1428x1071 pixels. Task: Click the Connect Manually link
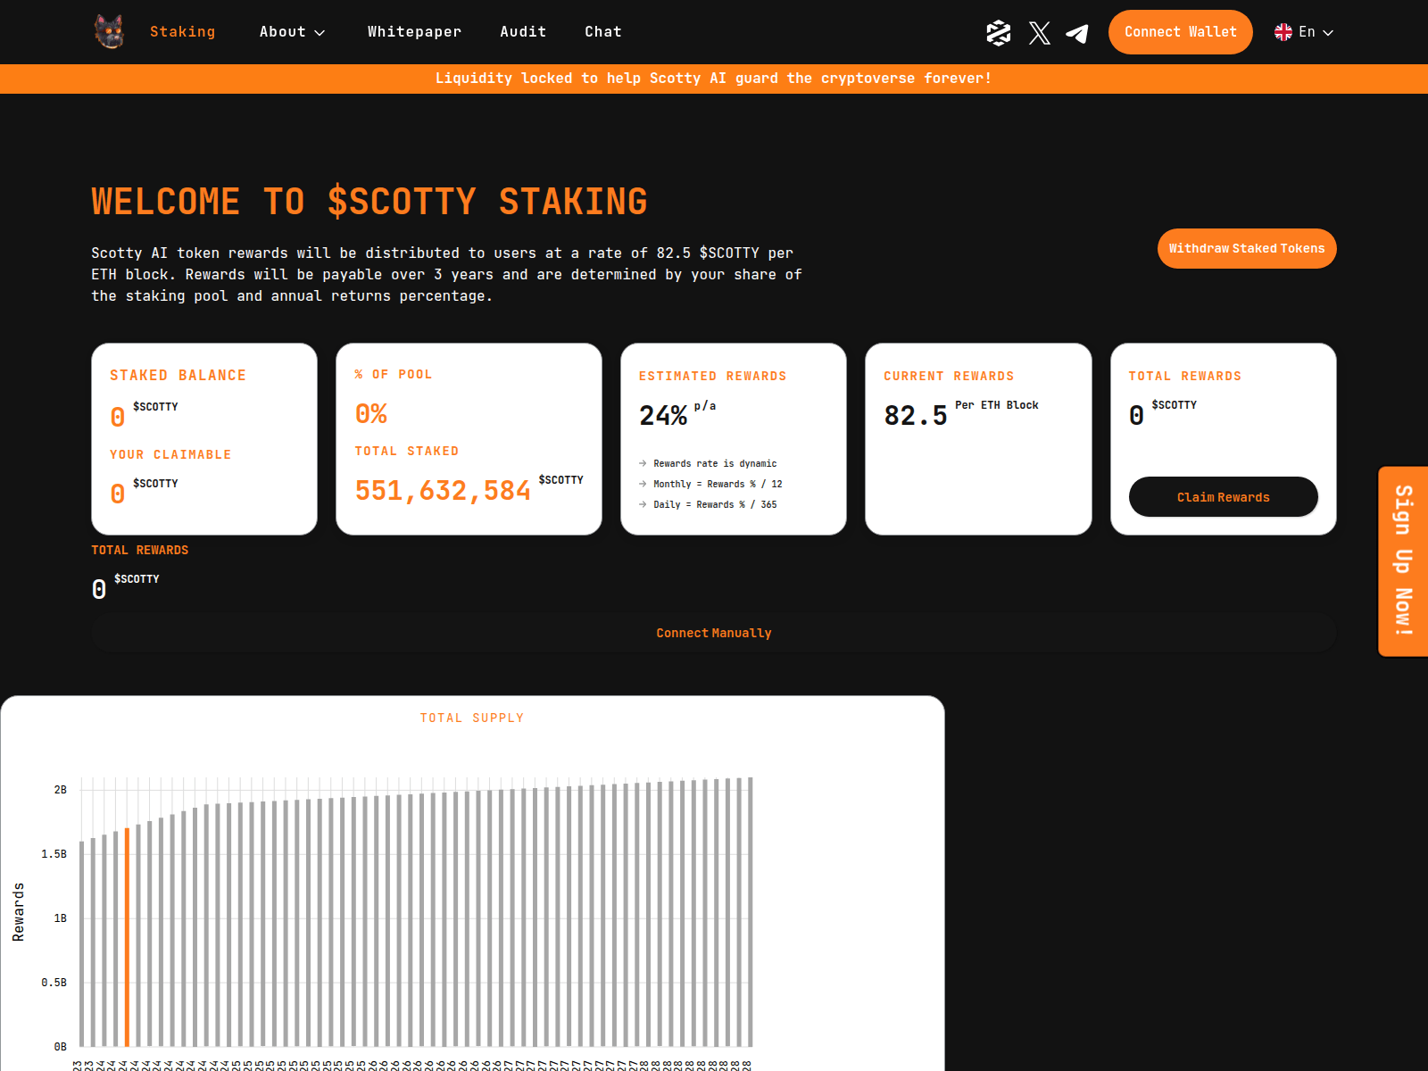(x=714, y=633)
